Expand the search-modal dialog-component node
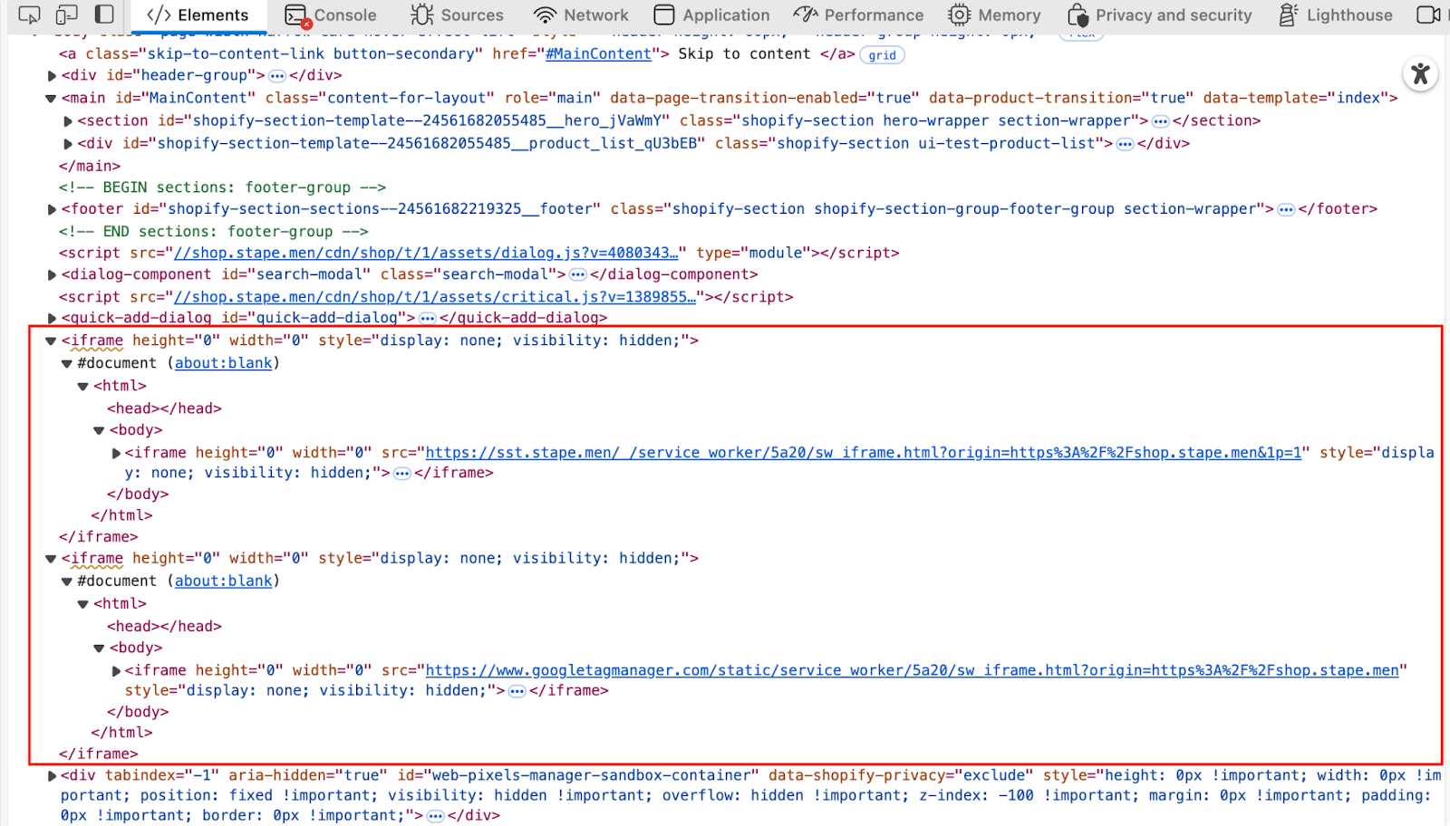Screen dimensions: 1450x826 coord(52,275)
